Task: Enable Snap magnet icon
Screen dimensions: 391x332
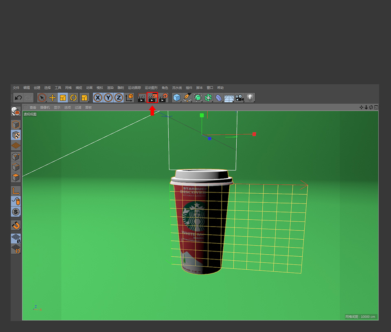Action: tap(16, 225)
